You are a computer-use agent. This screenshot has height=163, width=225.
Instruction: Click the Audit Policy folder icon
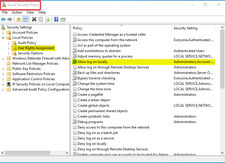(x=14, y=43)
